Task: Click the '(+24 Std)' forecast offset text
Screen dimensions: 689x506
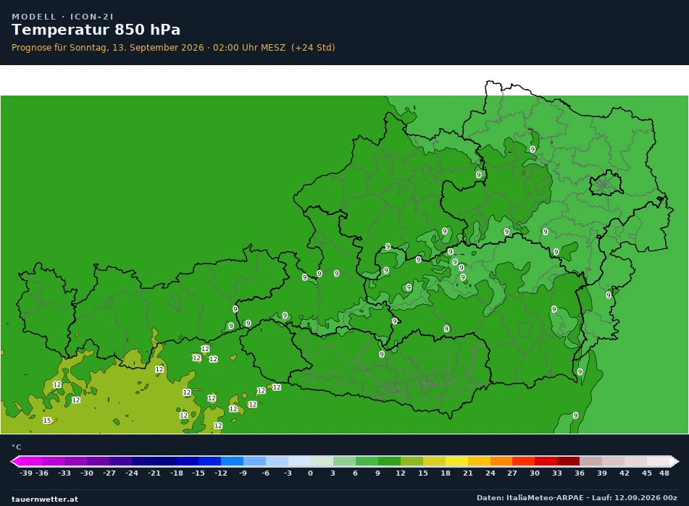Action: click(313, 47)
